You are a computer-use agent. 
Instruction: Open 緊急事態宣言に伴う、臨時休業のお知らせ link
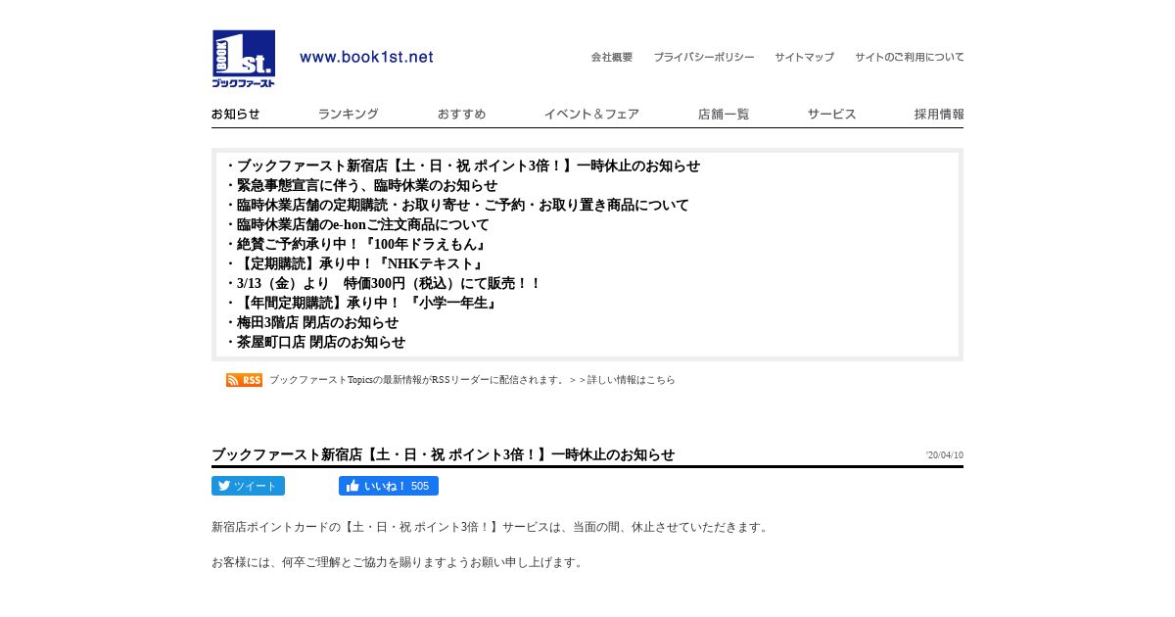click(x=367, y=185)
